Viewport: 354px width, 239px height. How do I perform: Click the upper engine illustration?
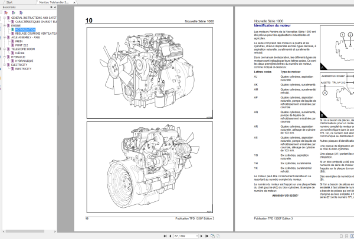[x=149, y=73]
